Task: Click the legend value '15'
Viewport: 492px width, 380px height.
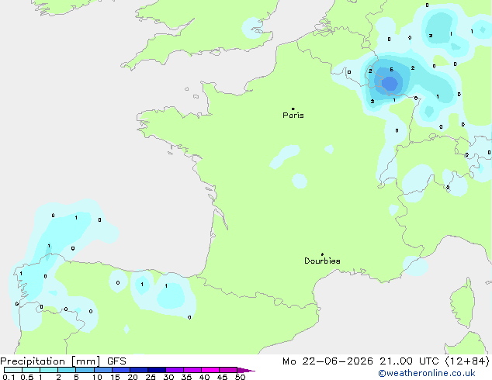Action: pyautogui.click(x=115, y=377)
